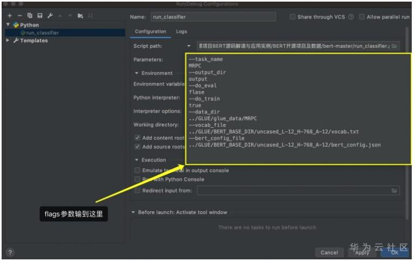
Task: Browse for script path folder icon
Action: [394, 46]
